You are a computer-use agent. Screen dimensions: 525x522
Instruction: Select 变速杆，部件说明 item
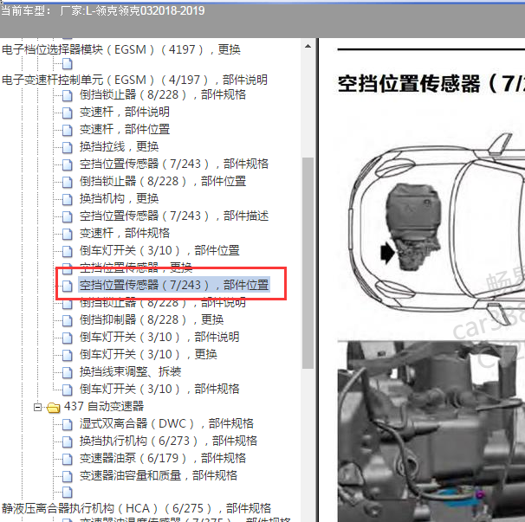click(125, 112)
